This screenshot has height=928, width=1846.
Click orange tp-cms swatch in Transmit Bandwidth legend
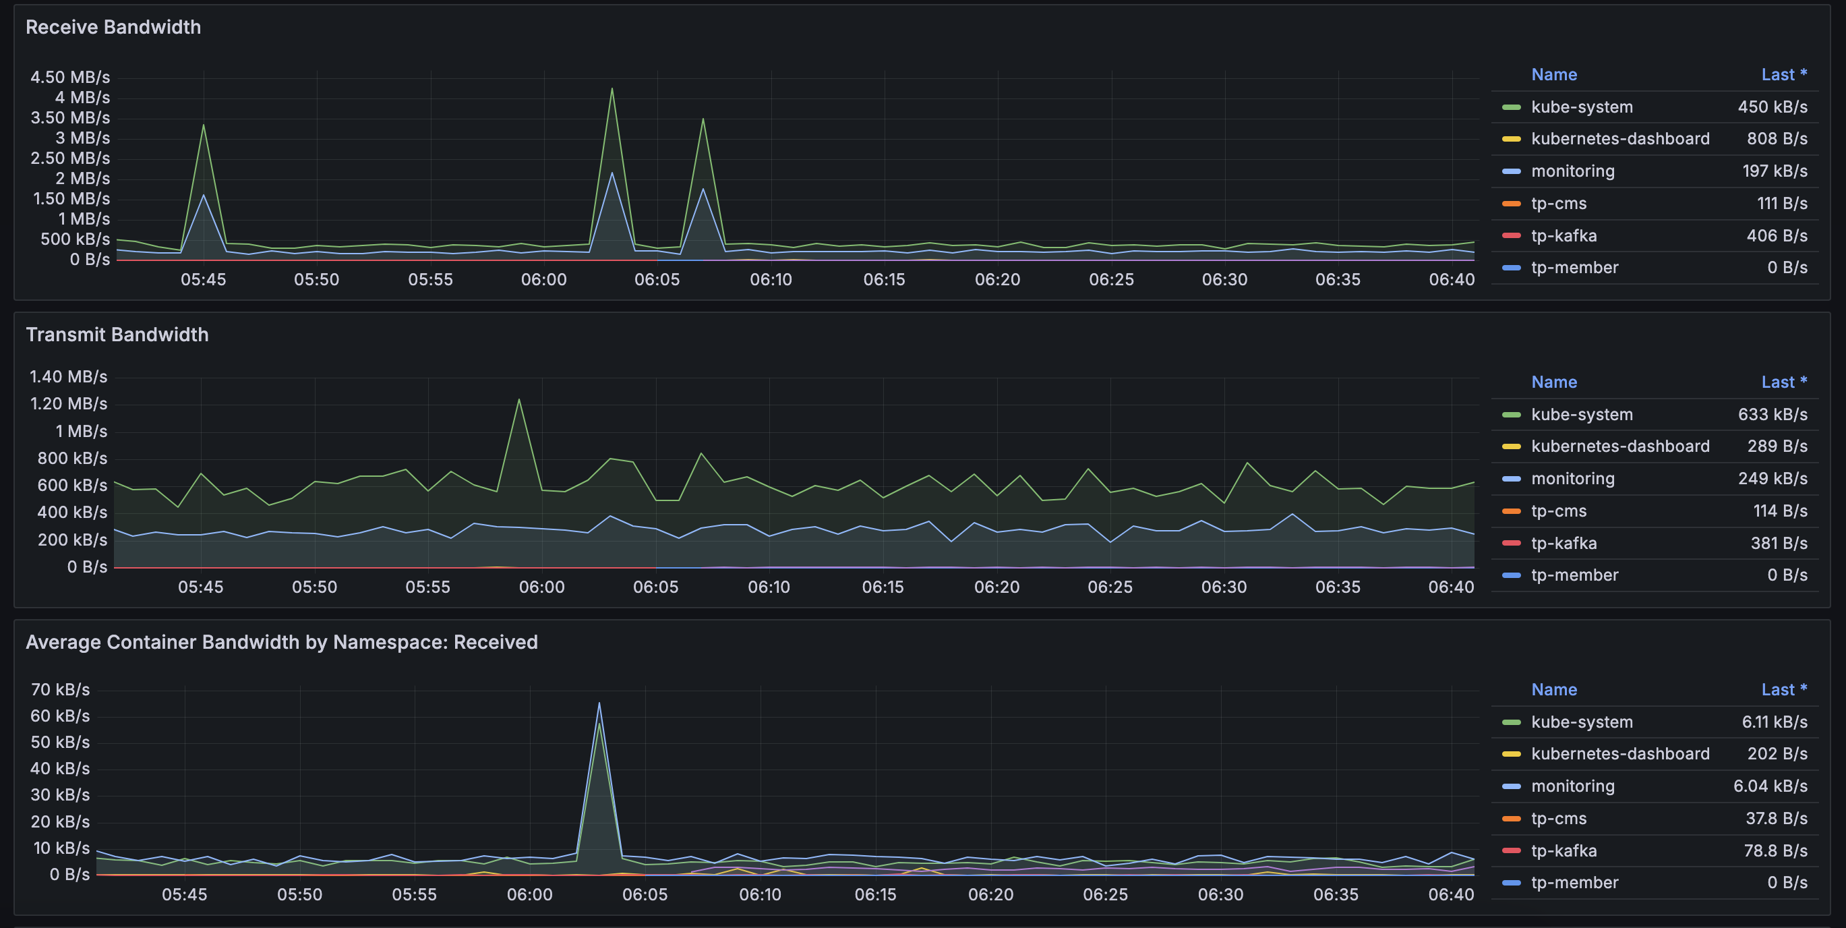[x=1512, y=511]
